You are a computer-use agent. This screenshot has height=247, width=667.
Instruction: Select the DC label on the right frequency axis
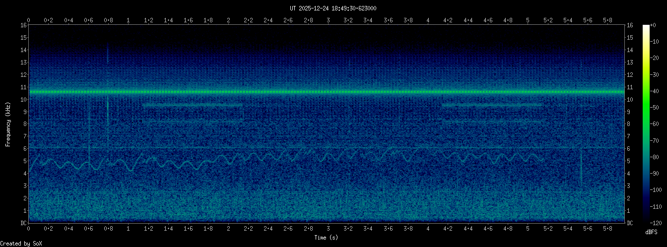630,223
